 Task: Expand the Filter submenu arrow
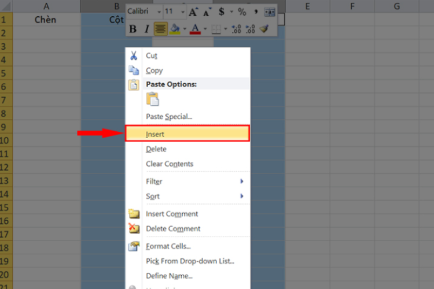(242, 181)
